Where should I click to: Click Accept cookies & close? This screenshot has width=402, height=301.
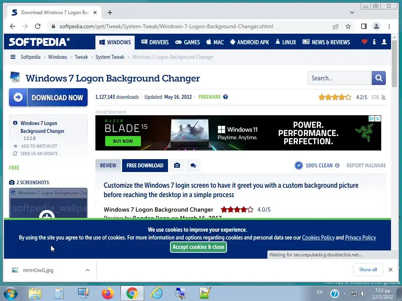click(198, 247)
